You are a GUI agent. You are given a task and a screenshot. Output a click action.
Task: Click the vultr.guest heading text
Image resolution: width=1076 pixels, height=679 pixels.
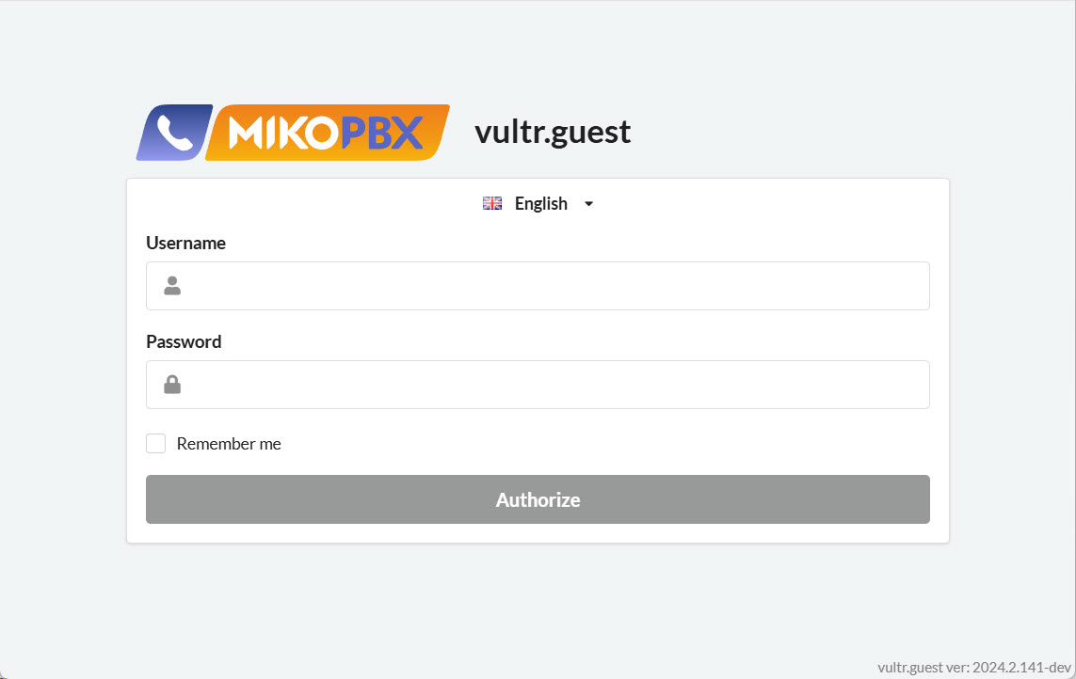(x=553, y=132)
